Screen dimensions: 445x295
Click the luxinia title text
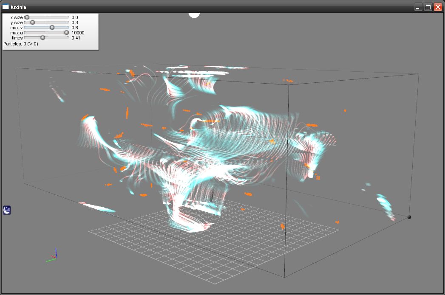(19, 7)
